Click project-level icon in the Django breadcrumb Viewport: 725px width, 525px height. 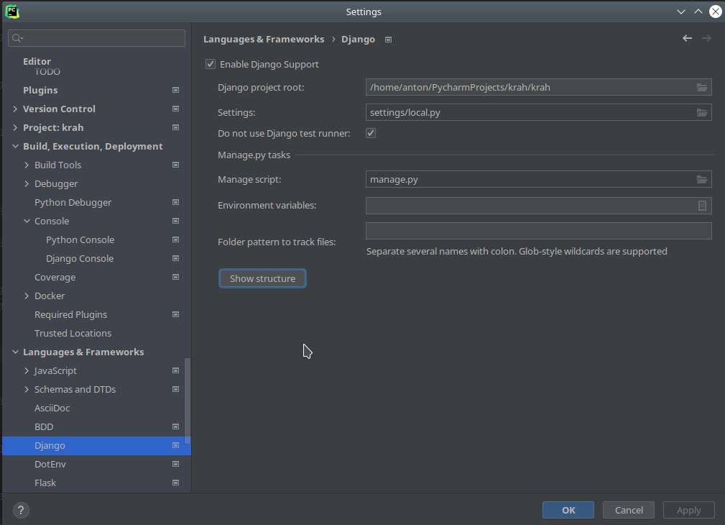click(389, 40)
